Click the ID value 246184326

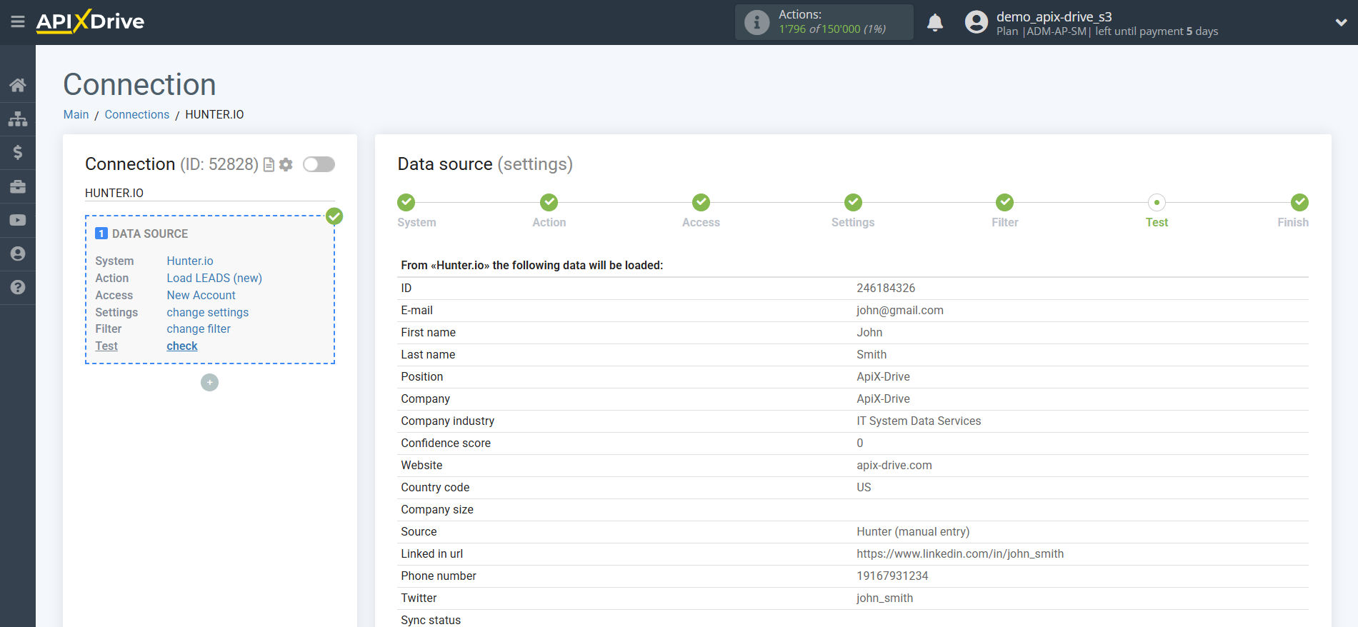coord(886,288)
